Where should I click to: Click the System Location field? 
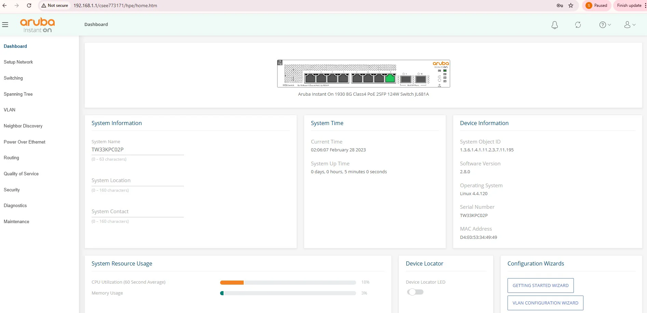click(138, 181)
